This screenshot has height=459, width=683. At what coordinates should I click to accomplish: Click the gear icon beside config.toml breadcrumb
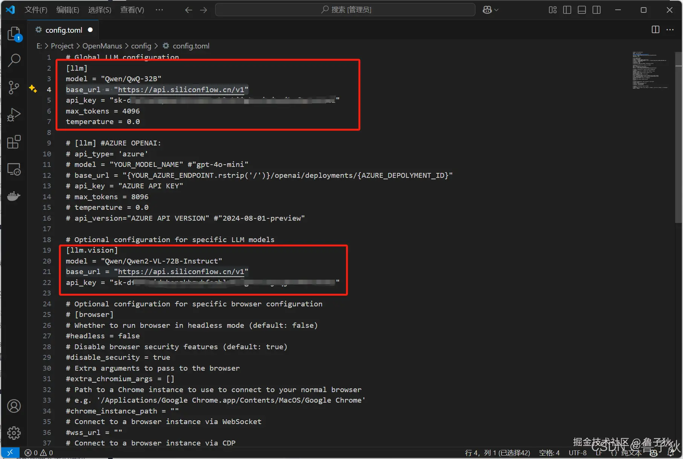pos(166,46)
